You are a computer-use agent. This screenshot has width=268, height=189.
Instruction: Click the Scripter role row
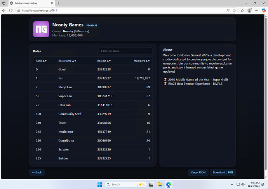pyautogui.click(x=93, y=149)
